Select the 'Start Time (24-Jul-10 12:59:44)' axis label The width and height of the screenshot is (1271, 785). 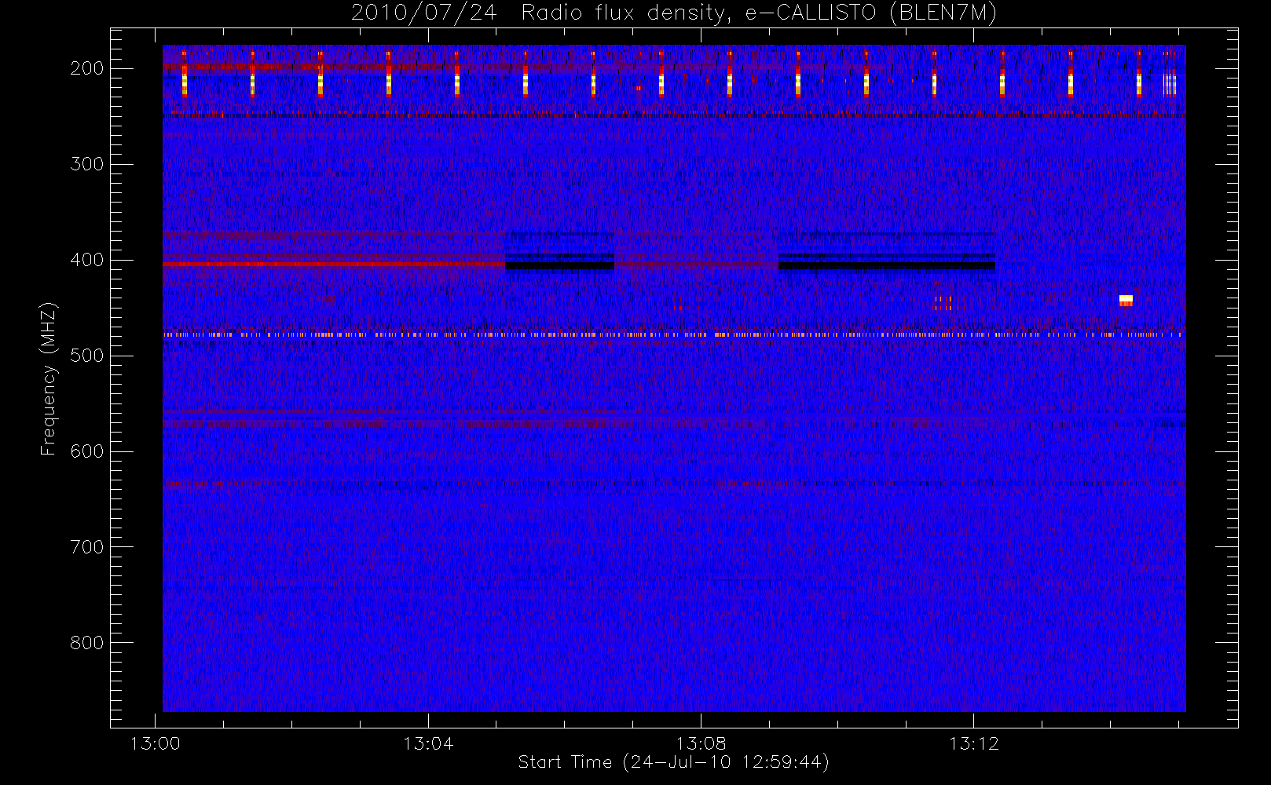point(673,762)
